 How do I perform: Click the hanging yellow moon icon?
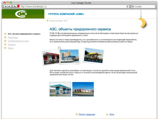click(142, 23)
